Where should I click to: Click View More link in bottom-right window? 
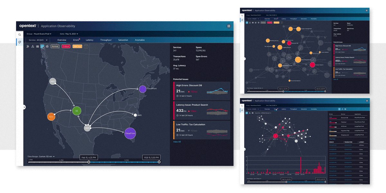coord(332,139)
